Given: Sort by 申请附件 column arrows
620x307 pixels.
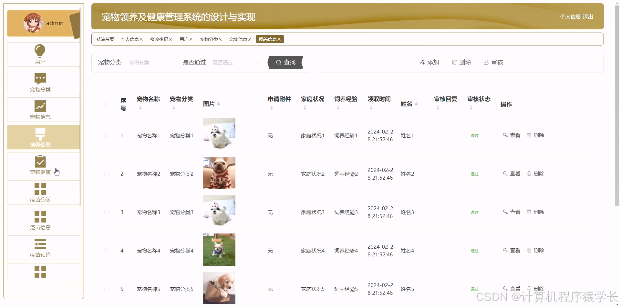Looking at the screenshot, I should (272, 108).
